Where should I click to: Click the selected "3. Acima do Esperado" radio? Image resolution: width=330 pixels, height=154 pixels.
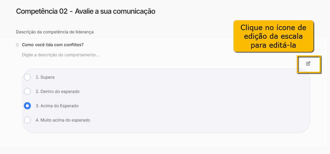click(27, 106)
